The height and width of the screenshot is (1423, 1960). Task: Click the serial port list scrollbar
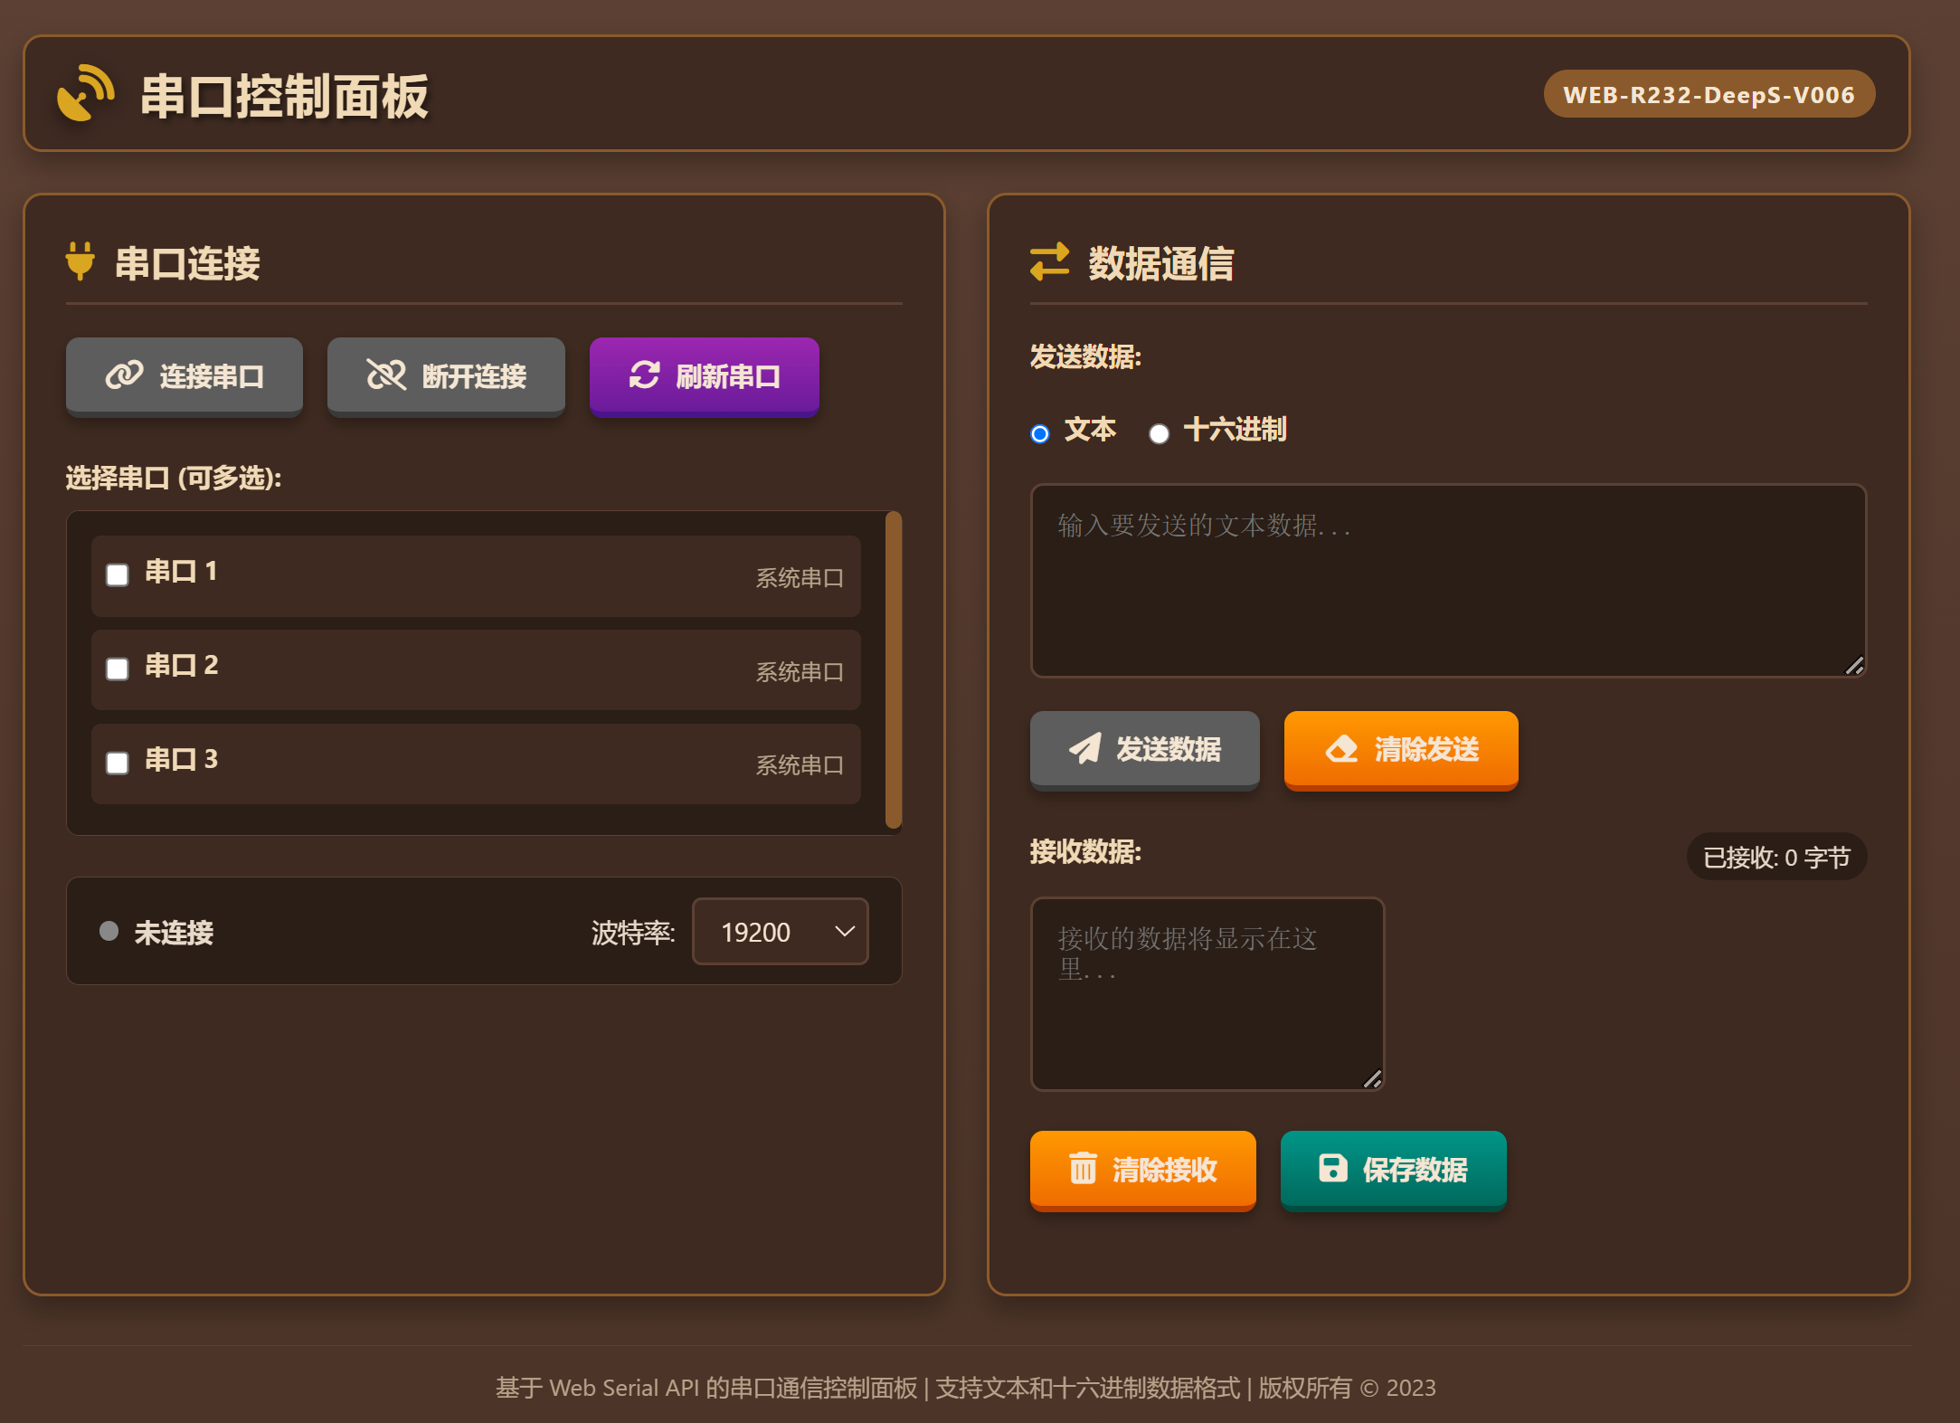[894, 669]
